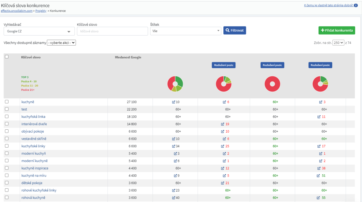Open external link icon beside red 1 in moderní kuchyň row
The height and width of the screenshot is (202, 362).
[321, 153]
